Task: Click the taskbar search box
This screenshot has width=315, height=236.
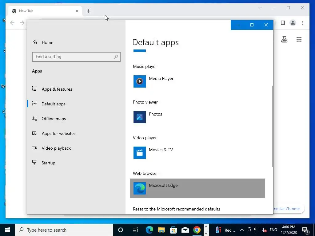Action: 64,230
